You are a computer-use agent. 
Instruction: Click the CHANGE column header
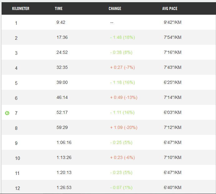tap(115, 8)
